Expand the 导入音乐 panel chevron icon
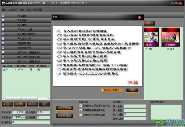This screenshot has height=127, width=185. 3,15
